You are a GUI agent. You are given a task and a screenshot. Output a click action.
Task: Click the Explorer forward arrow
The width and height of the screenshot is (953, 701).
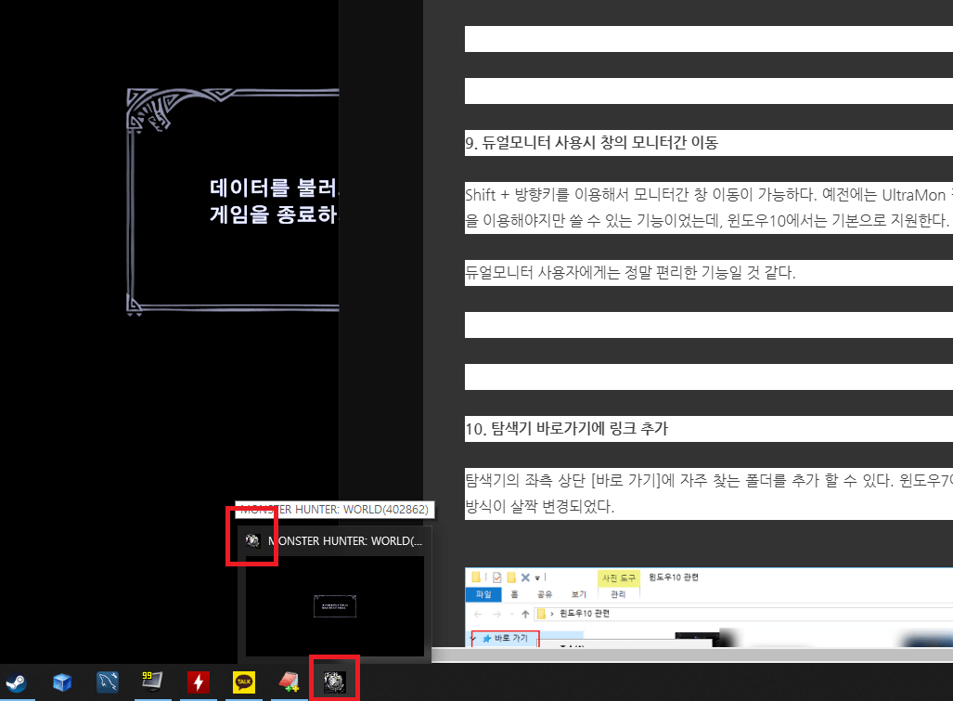pyautogui.click(x=496, y=614)
